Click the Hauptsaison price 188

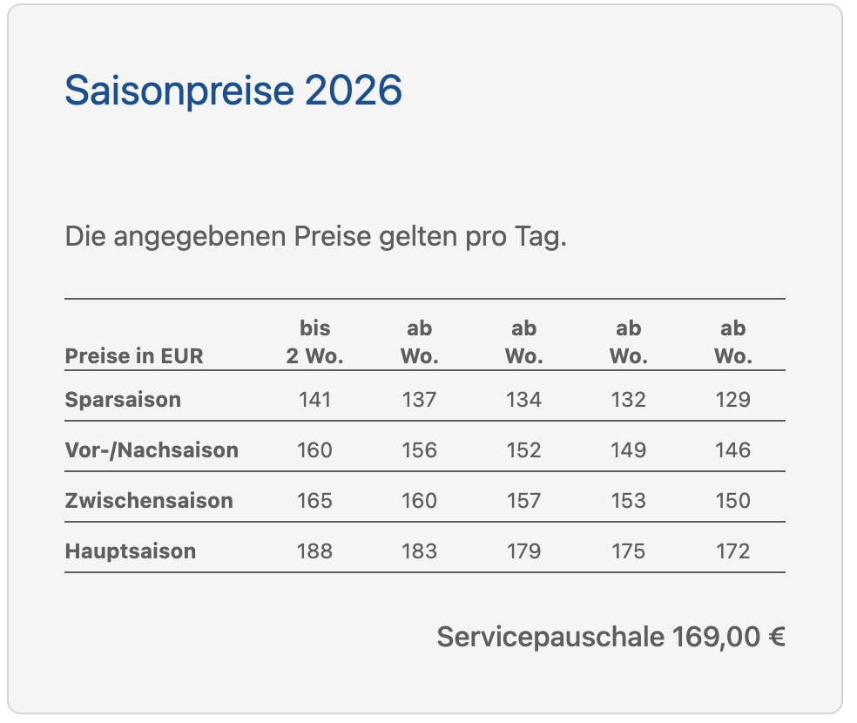[314, 551]
